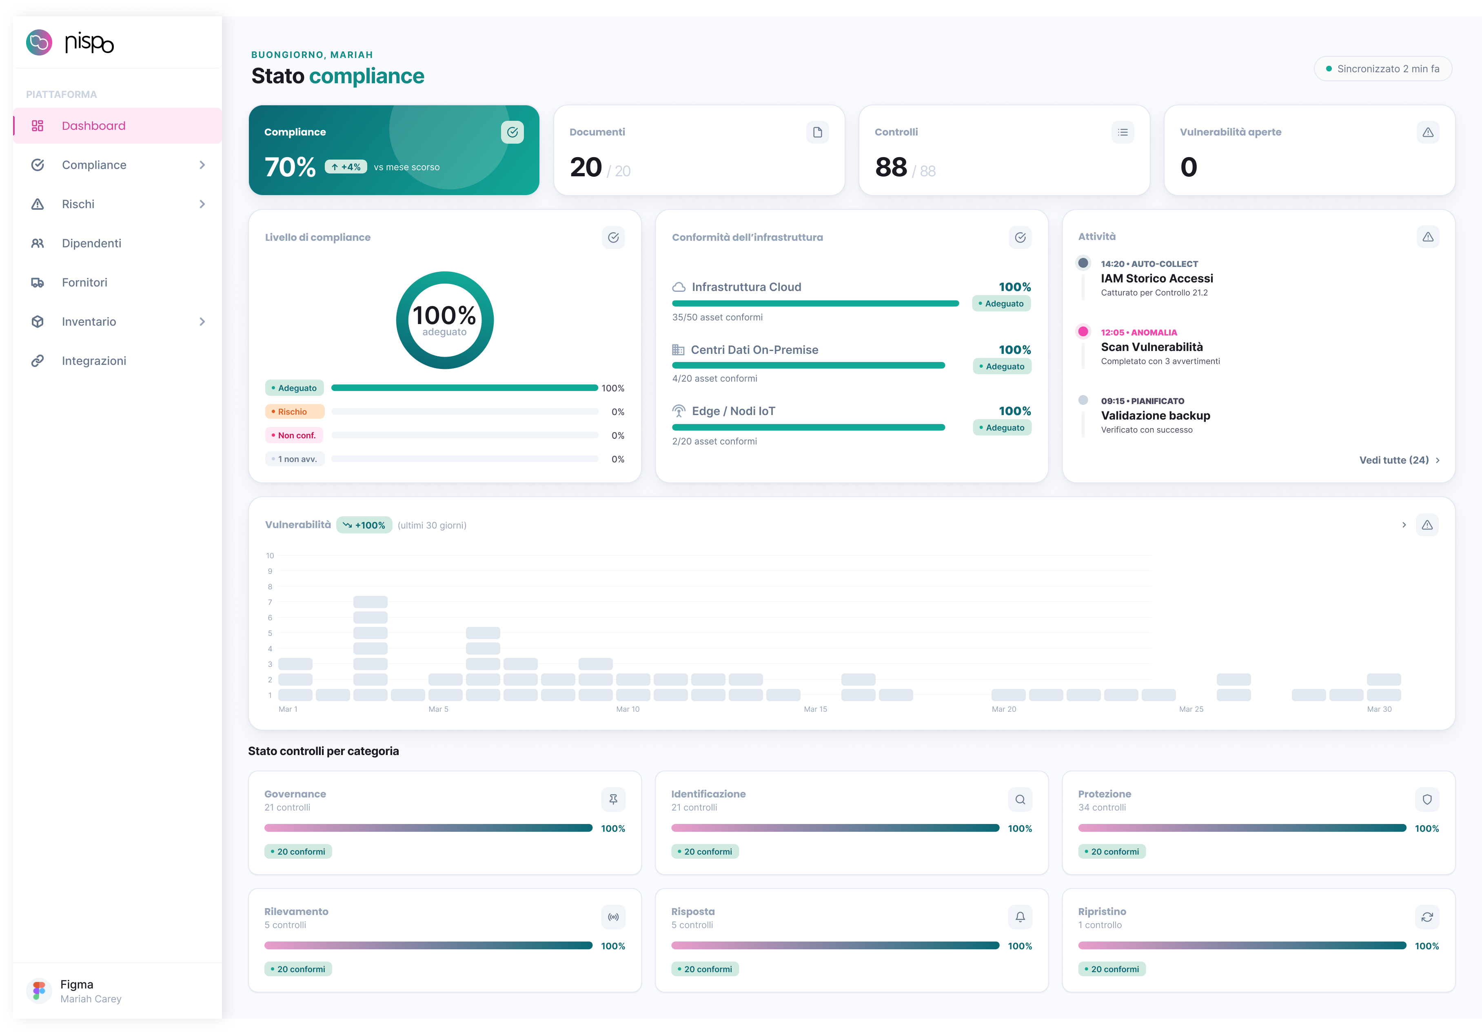The image size is (1482, 1035).
Task: Click the shield icon on Protezione card
Action: pos(1427,800)
